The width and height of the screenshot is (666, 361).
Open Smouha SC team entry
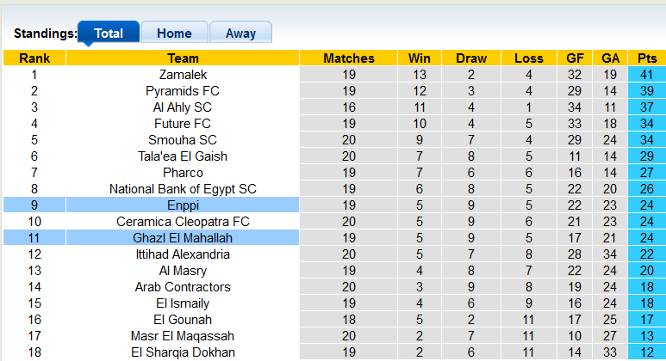coord(183,140)
